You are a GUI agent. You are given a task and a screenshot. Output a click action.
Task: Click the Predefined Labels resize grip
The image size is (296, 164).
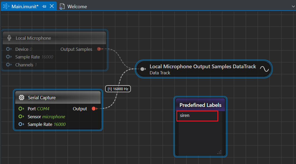pos(219,152)
